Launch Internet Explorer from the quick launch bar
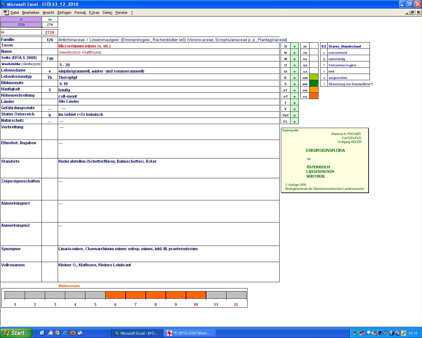This screenshot has width=422, height=338. [65, 333]
